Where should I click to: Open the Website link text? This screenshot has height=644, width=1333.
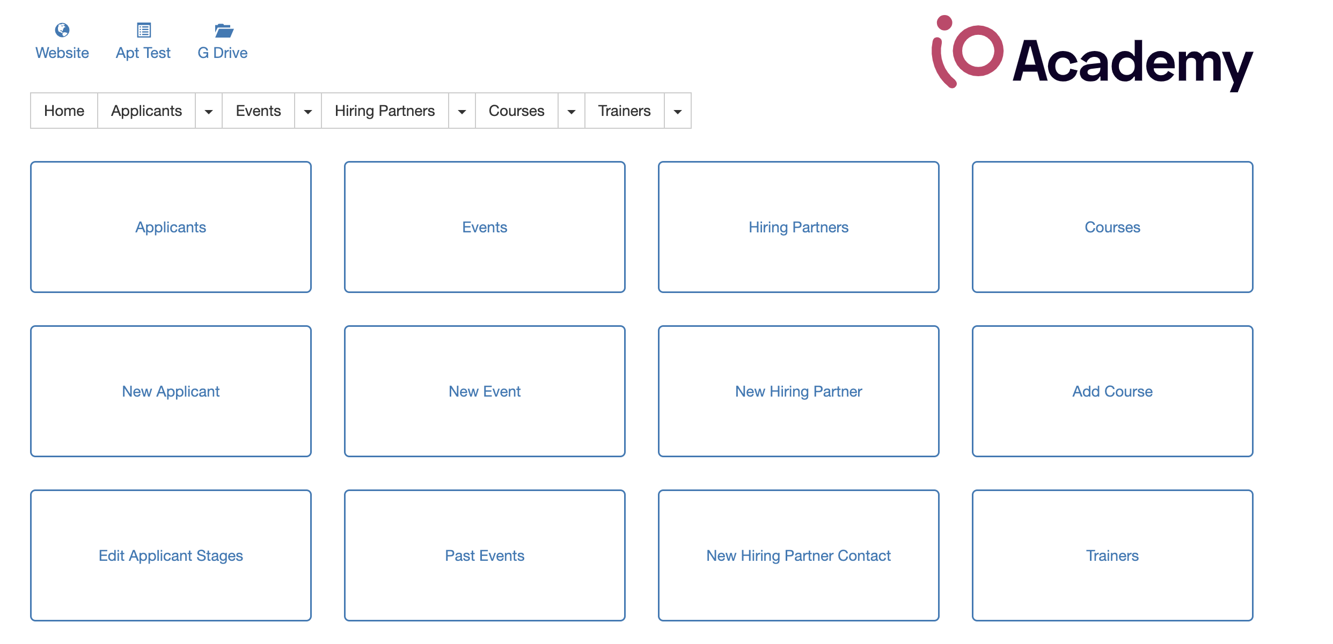pyautogui.click(x=62, y=53)
